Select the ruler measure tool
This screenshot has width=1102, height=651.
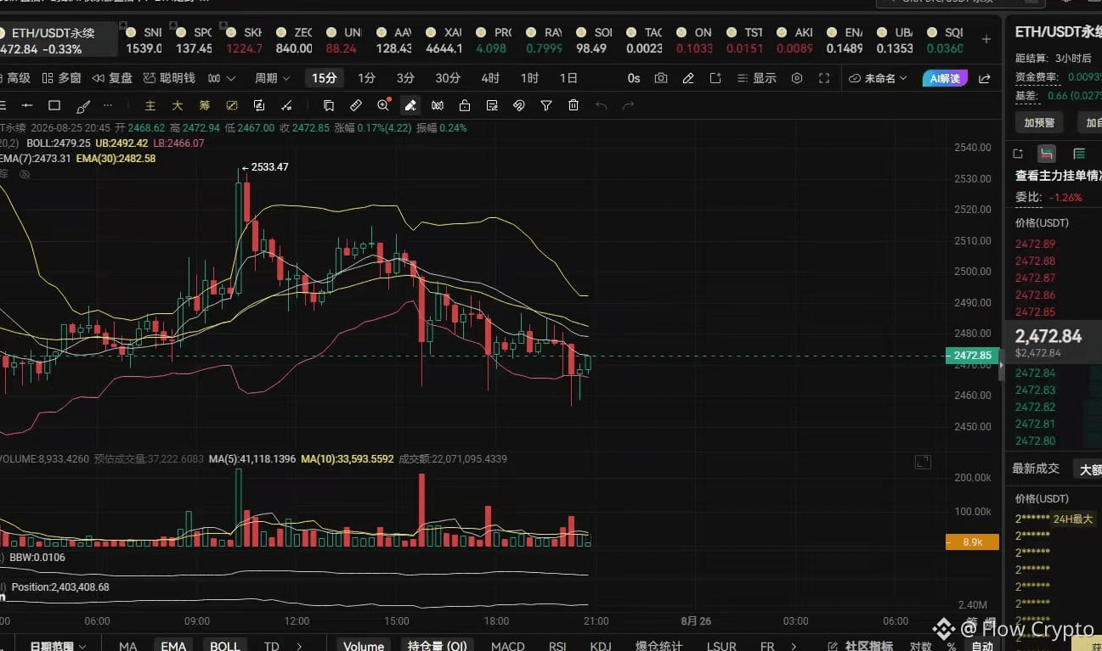[356, 106]
